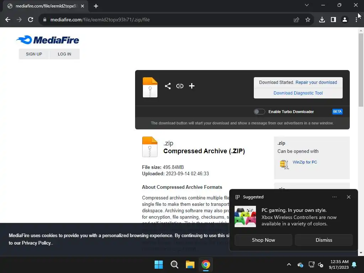Image resolution: width=364 pixels, height=273 pixels.
Task: Click the share icon in download panel
Action: 168,86
